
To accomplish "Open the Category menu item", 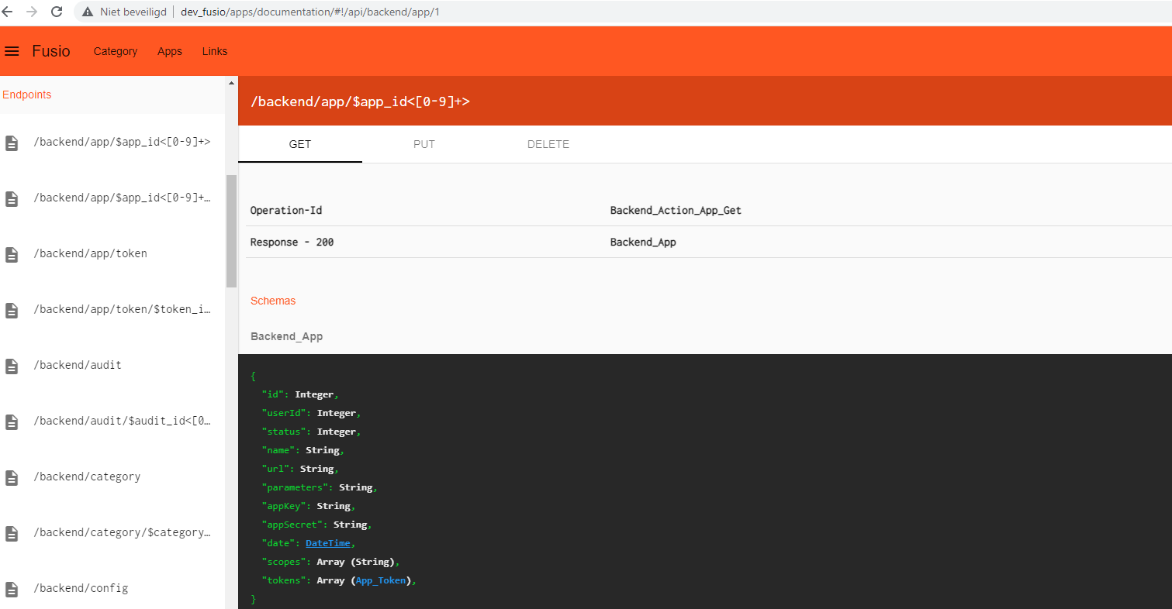I will [115, 51].
